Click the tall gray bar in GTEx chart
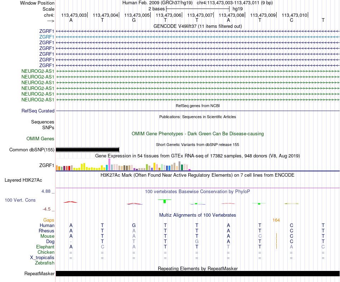This screenshot has width=340, height=282. (x=179, y=166)
